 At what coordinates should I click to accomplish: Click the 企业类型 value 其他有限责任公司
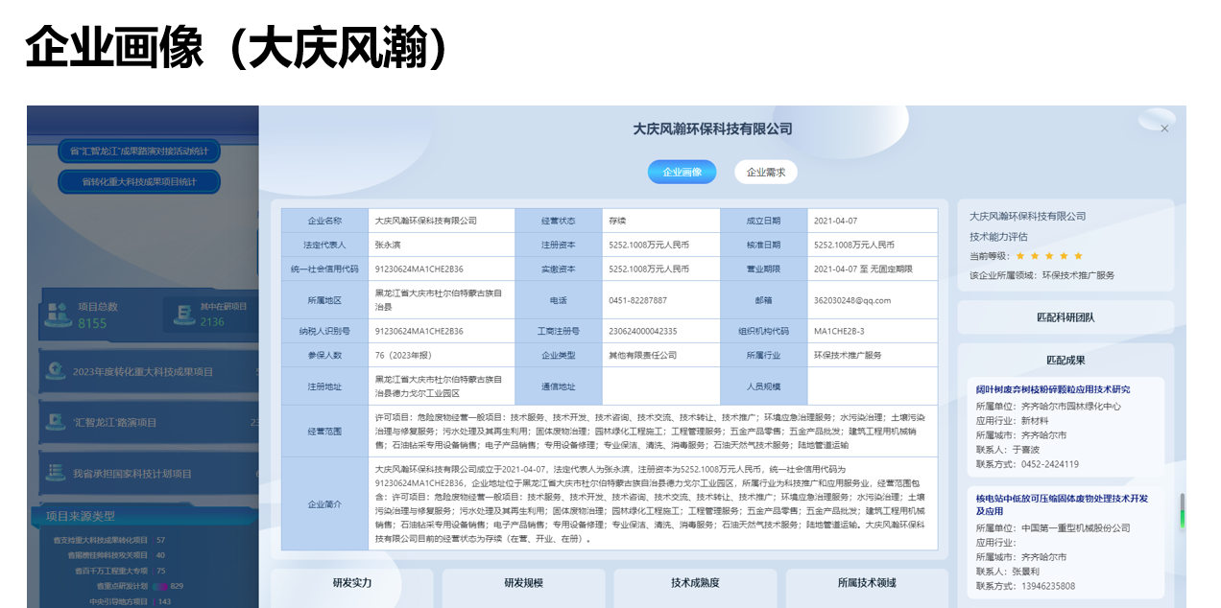[x=643, y=355]
